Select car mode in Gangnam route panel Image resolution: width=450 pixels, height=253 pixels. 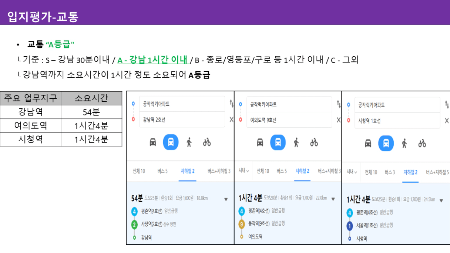pyautogui.click(x=153, y=142)
